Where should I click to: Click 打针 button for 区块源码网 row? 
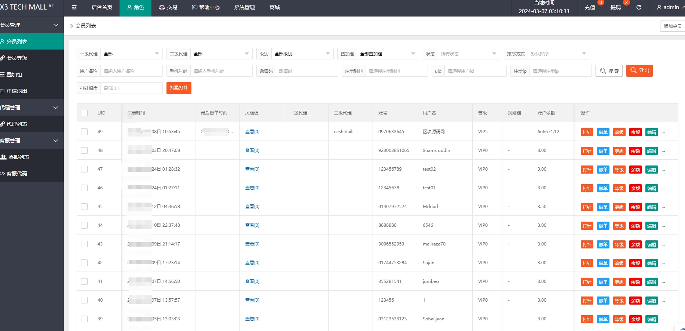coord(587,132)
